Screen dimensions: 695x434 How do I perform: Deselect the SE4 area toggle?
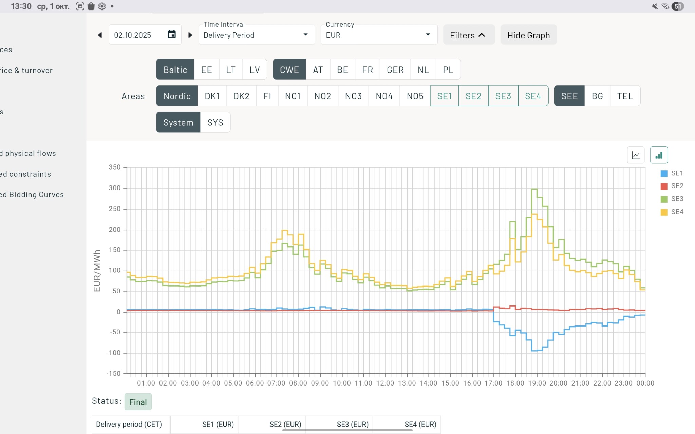(533, 96)
